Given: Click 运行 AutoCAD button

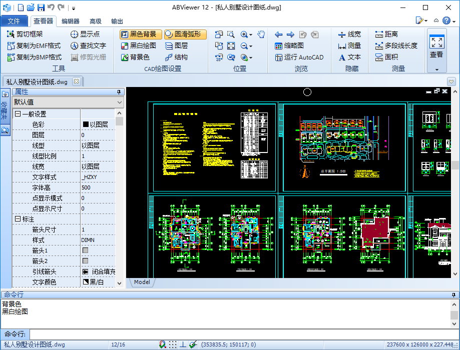Looking at the screenshot, I should [x=299, y=57].
